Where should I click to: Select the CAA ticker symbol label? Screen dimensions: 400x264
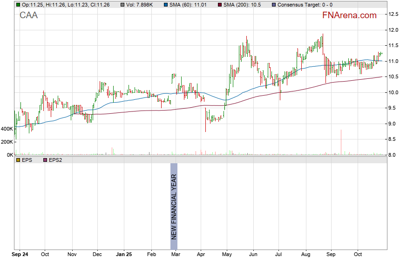(29, 15)
